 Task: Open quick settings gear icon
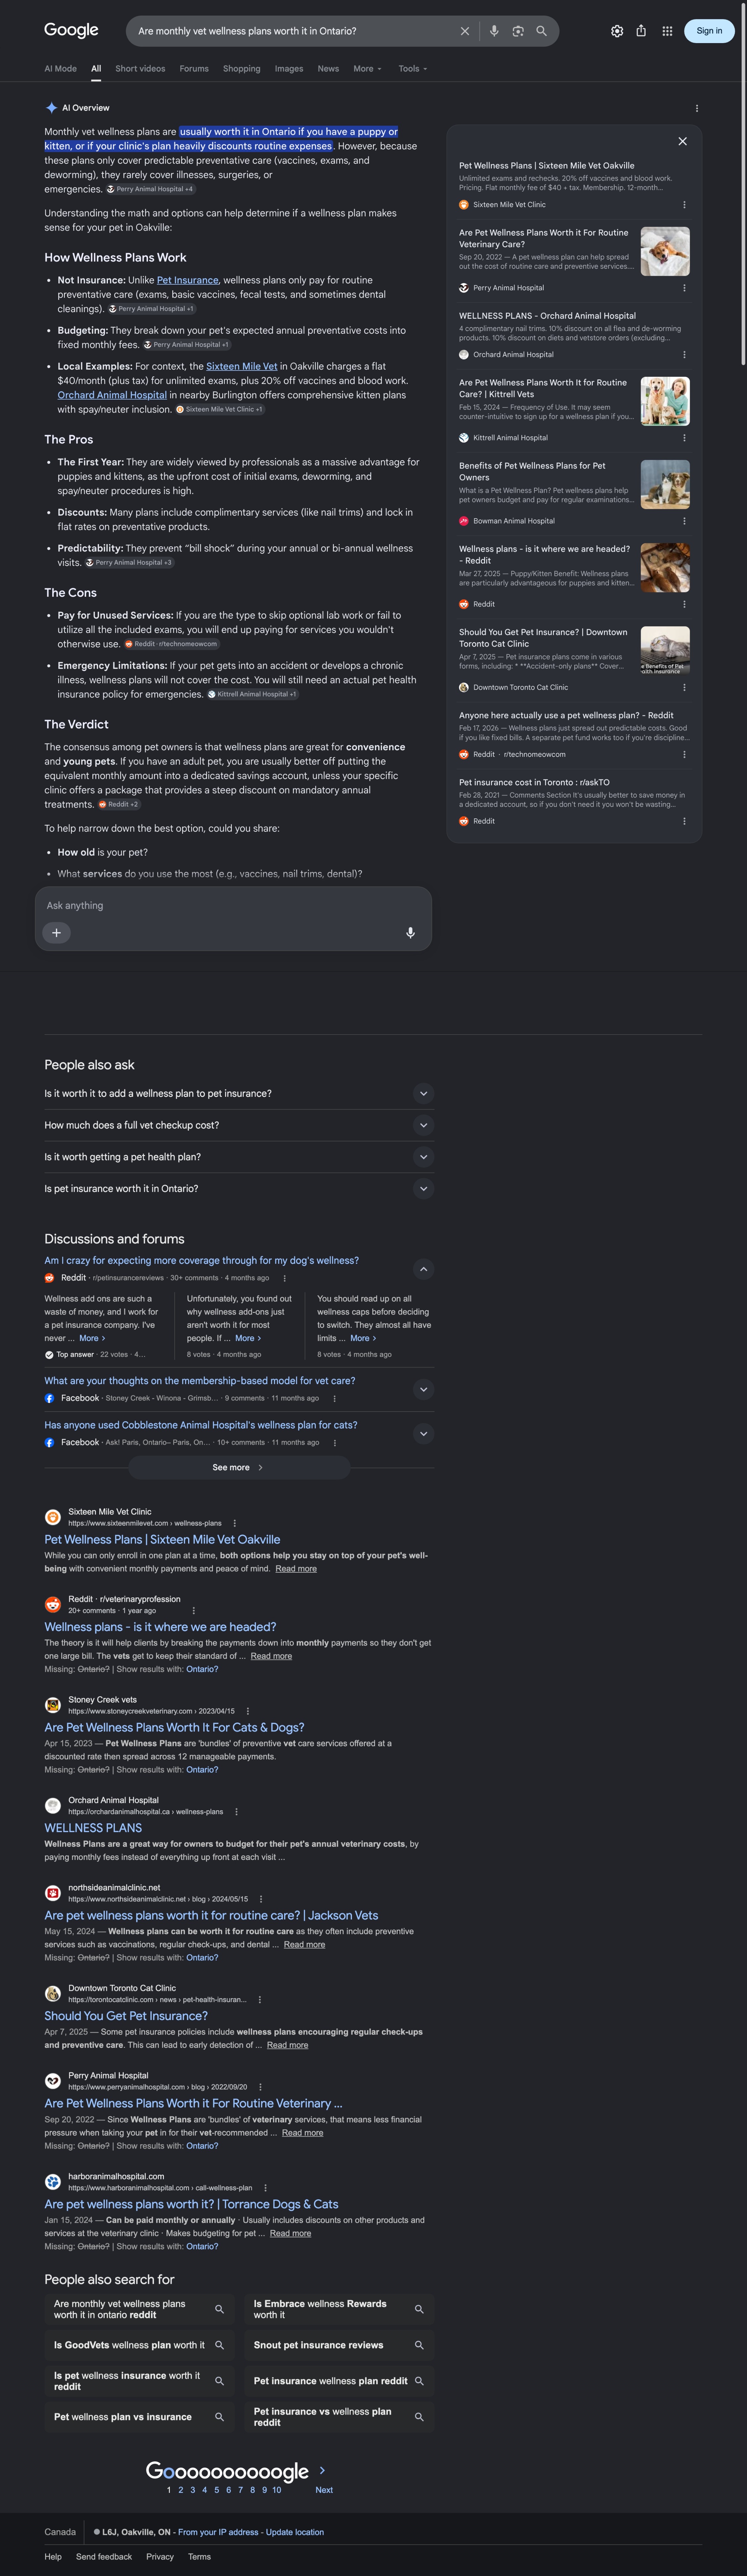pyautogui.click(x=617, y=31)
